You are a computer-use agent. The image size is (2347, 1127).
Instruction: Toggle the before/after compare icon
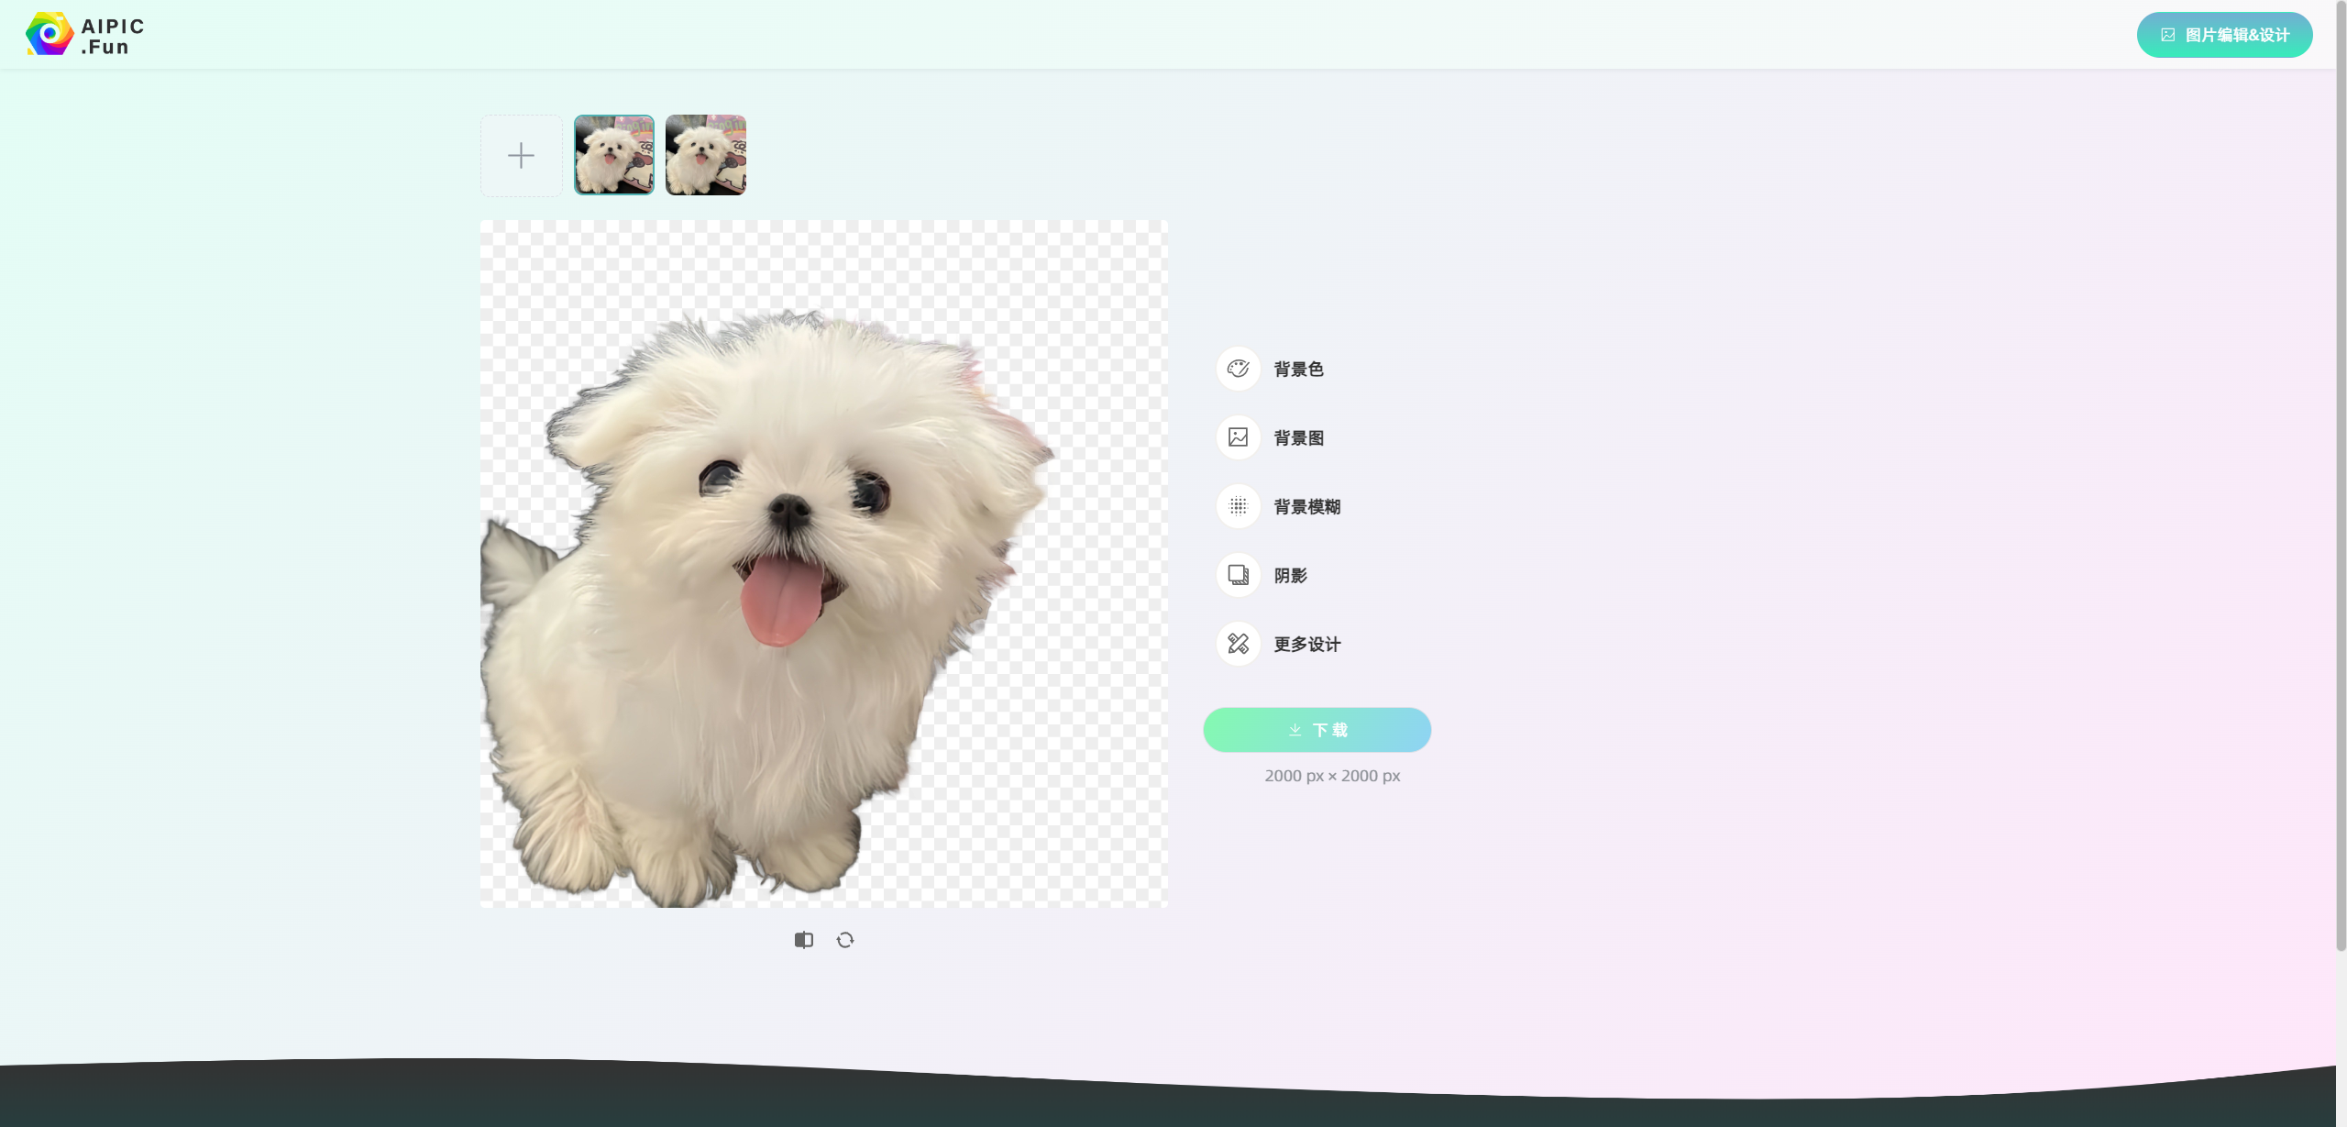[x=803, y=940]
